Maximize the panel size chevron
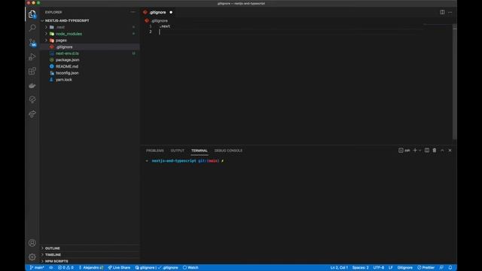 click(442, 151)
